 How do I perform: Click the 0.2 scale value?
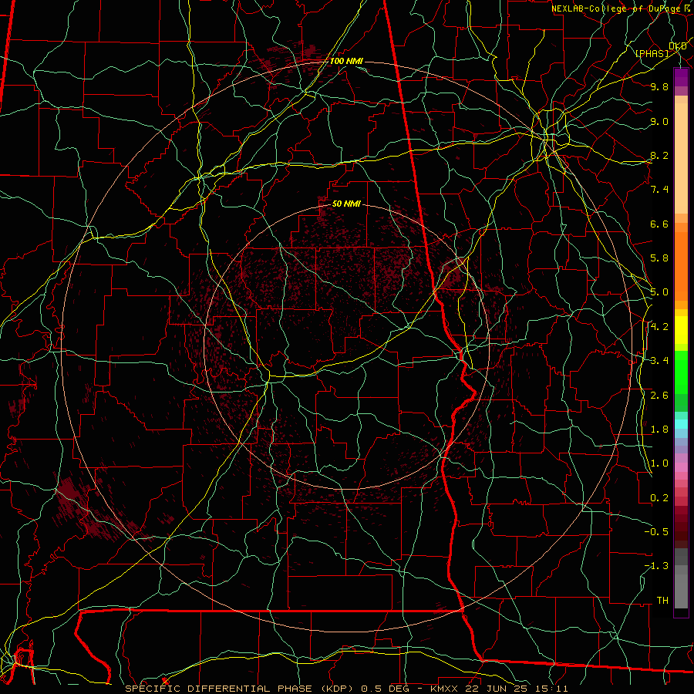(659, 498)
